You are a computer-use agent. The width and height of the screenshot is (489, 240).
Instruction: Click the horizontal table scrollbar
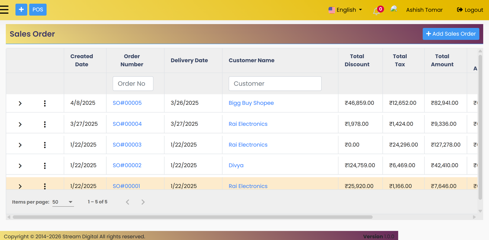tap(193, 217)
